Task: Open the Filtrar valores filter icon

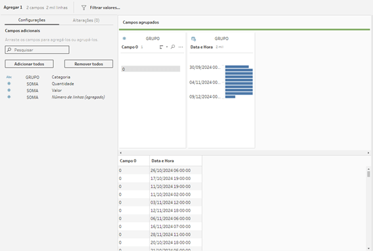Action: coord(84,8)
